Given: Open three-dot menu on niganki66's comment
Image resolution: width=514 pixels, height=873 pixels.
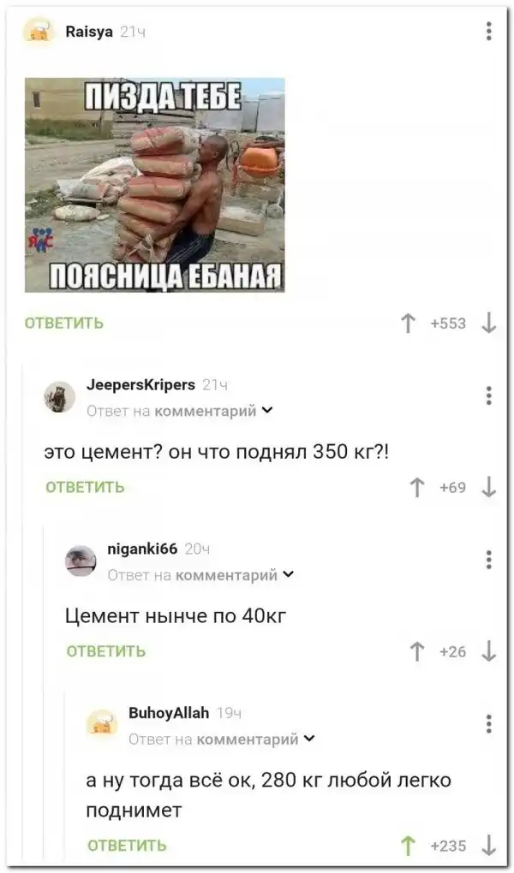Looking at the screenshot, I should click(488, 560).
